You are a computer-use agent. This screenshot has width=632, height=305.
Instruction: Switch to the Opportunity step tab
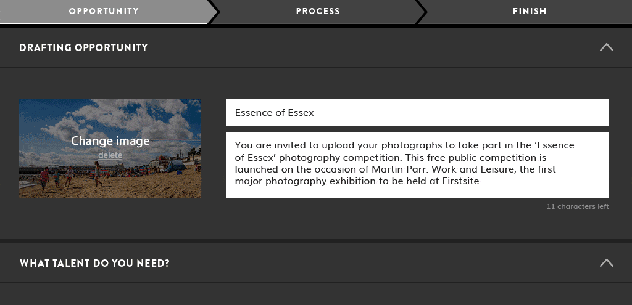click(x=104, y=11)
